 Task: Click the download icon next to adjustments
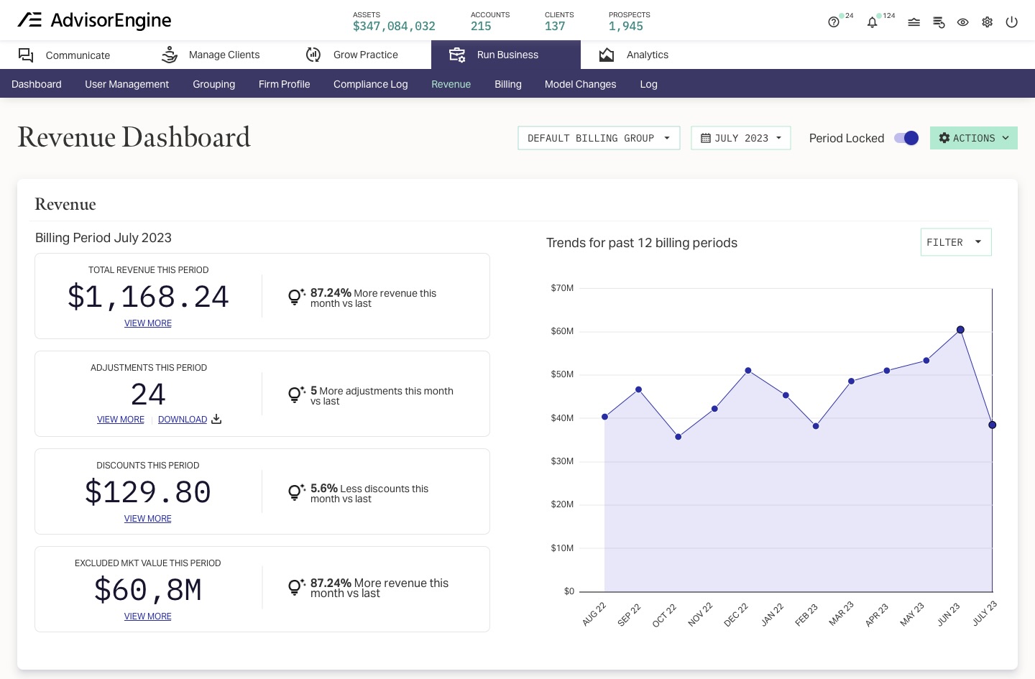click(x=216, y=419)
